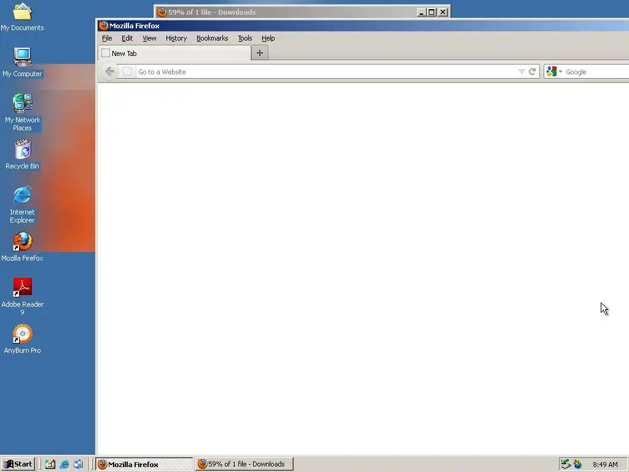Select the Recycle Bin icon
Image resolution: width=629 pixels, height=472 pixels.
click(x=22, y=155)
